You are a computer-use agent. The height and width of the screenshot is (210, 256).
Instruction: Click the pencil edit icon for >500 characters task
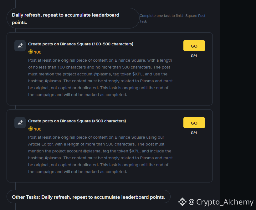coord(20,123)
